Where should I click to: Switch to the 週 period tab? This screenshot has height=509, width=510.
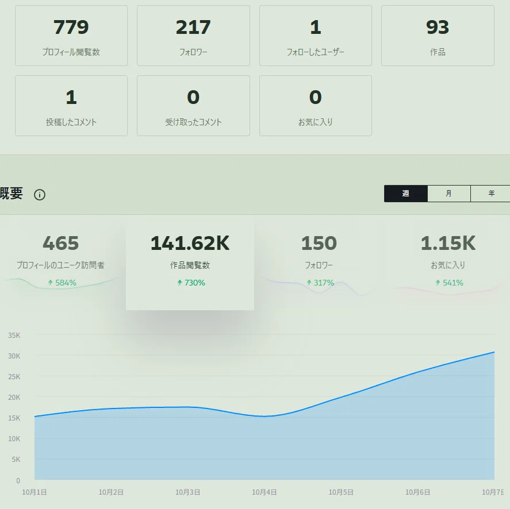[x=405, y=194]
